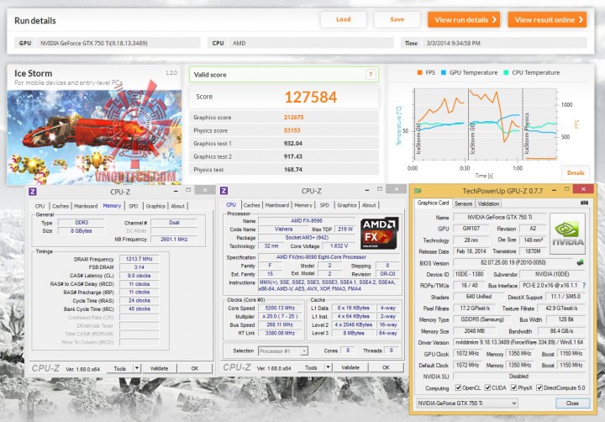Viewport: 605px width, 422px height.
Task: Click the Bus Interface question mark icon
Action: coord(584,285)
